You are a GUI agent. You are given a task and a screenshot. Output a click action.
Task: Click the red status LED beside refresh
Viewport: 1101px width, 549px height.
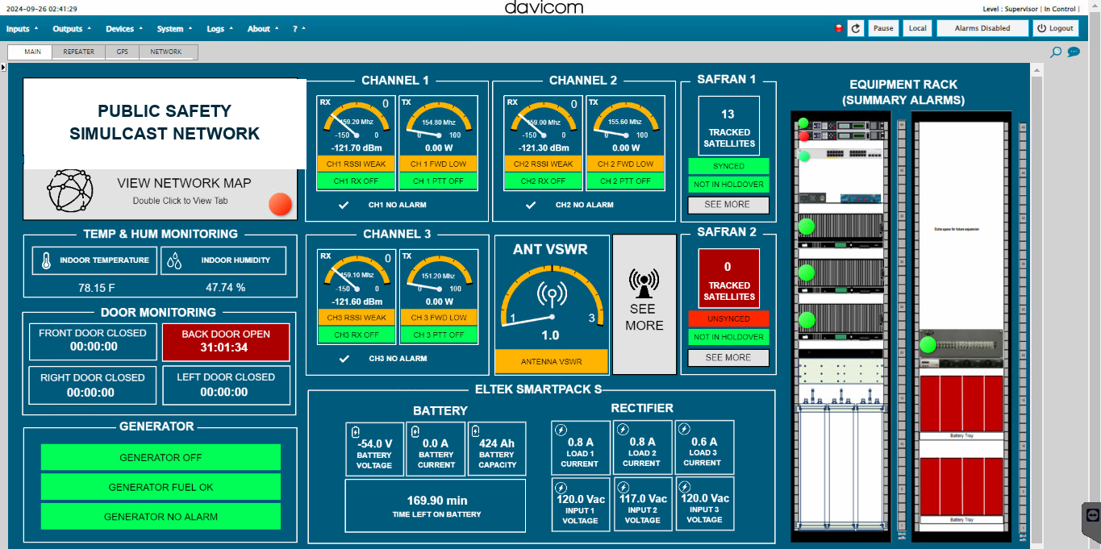(839, 28)
